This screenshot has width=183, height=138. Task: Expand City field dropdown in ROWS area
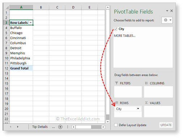138,109
